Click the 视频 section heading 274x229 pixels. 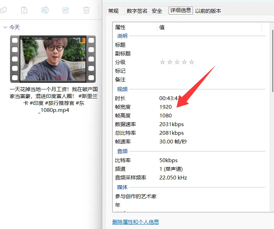(122, 89)
